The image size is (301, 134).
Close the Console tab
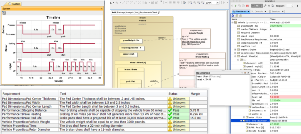coord(265,11)
